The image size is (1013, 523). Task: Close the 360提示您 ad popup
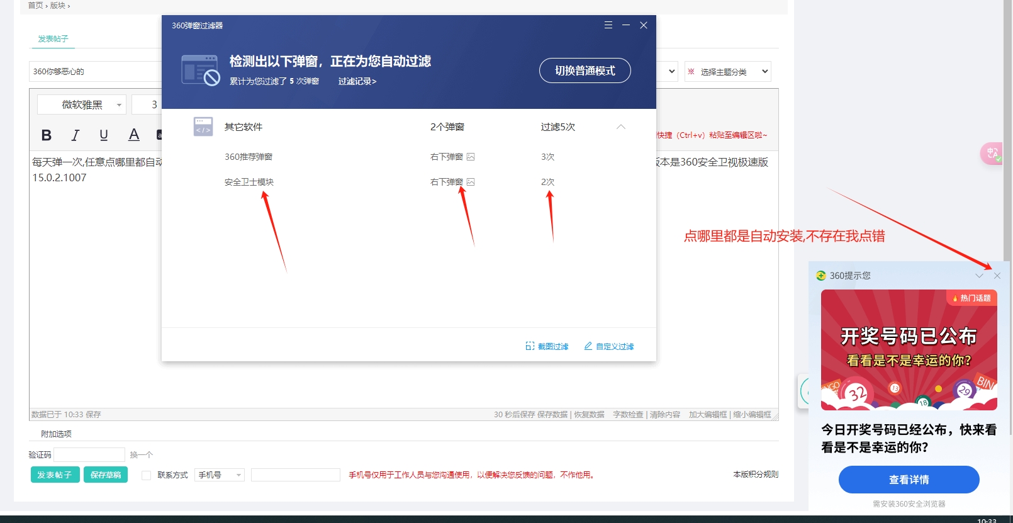click(x=997, y=276)
